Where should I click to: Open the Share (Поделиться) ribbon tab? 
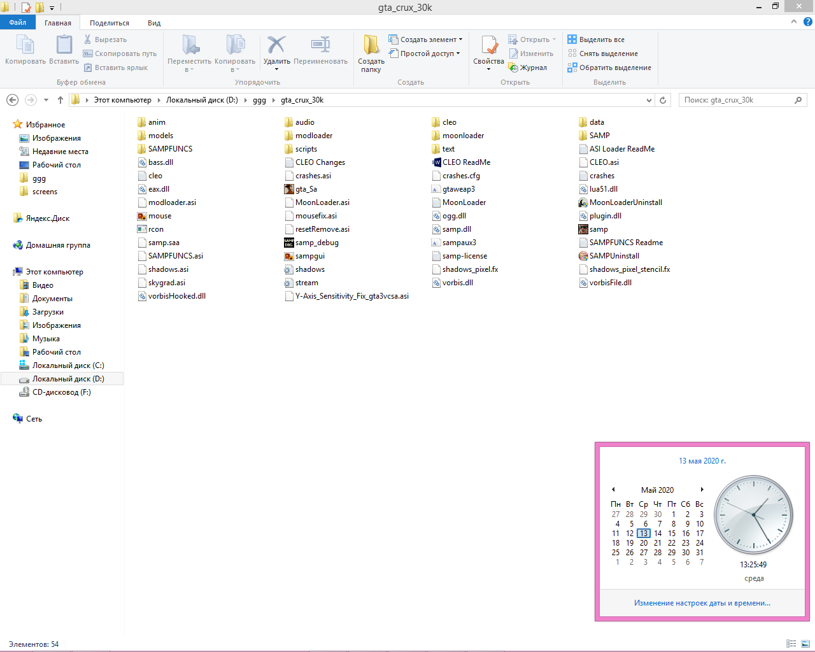[110, 23]
